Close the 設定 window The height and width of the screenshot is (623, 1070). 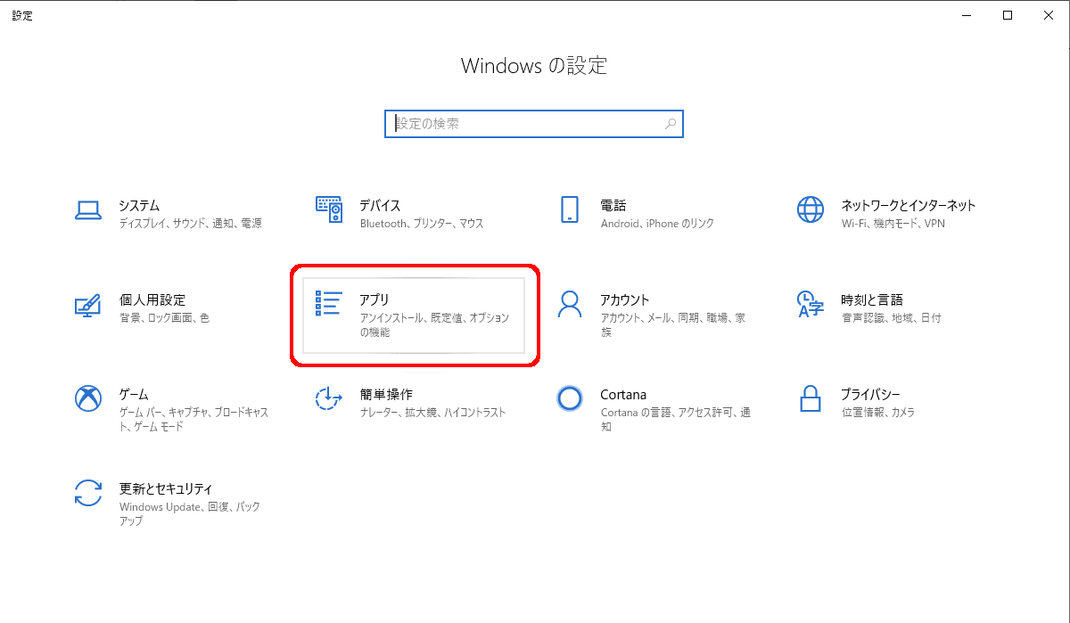coord(1049,15)
